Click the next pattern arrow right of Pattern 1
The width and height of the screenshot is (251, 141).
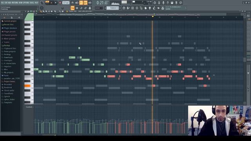coord(120,8)
